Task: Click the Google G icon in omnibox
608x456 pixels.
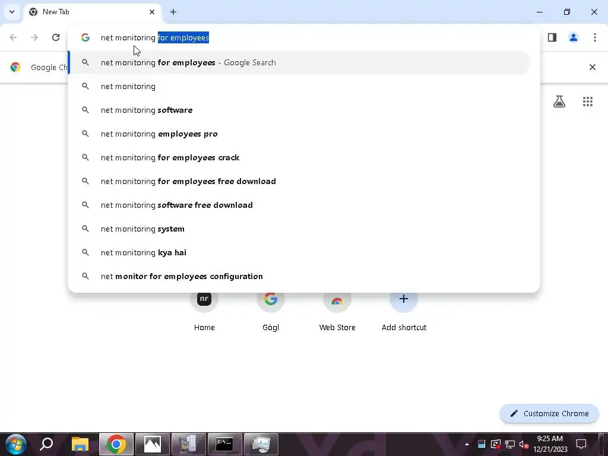Action: click(85, 37)
